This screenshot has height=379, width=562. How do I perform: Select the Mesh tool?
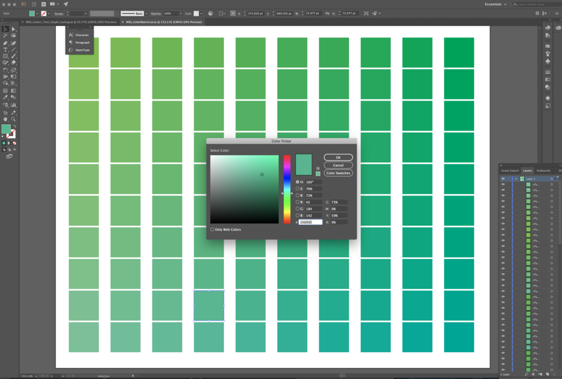point(5,91)
